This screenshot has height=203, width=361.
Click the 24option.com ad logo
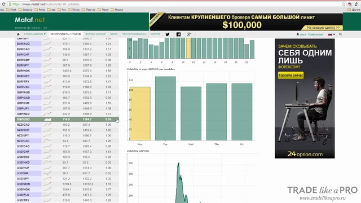point(305,154)
